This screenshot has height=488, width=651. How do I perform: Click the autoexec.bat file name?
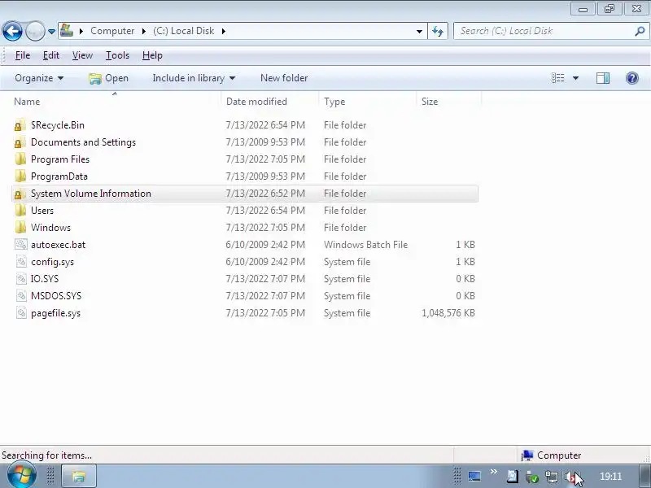click(58, 245)
